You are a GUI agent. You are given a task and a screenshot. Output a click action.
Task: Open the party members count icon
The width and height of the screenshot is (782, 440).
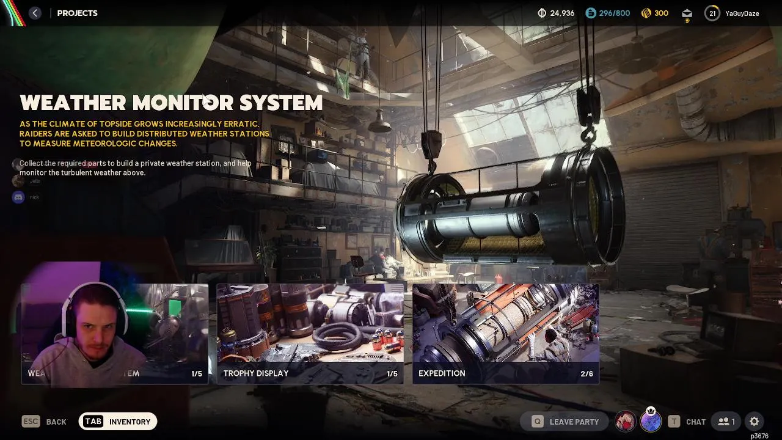tap(726, 422)
